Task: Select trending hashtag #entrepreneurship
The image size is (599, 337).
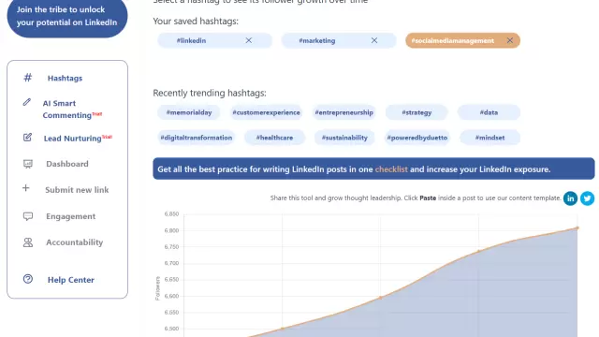Action: pos(343,112)
